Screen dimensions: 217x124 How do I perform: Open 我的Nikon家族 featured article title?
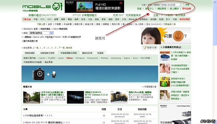click(x=140, y=92)
